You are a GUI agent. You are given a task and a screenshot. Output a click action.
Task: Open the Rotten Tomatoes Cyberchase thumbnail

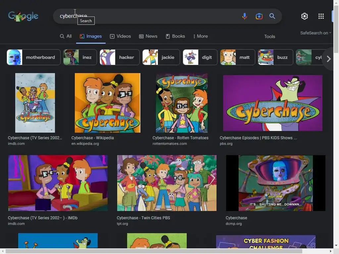pyautogui.click(x=182, y=103)
